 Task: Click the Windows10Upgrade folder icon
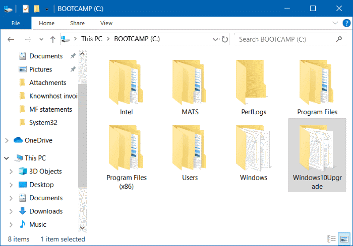point(317,147)
